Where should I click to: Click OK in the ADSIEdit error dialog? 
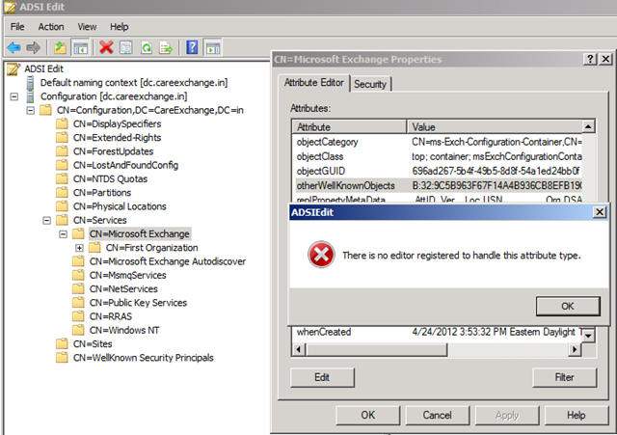click(x=568, y=306)
